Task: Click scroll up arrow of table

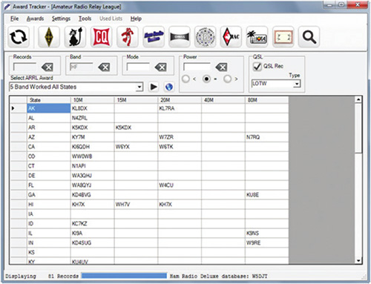Action: (x=358, y=99)
